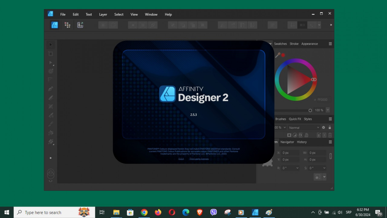Click the red fill colour circle
The width and height of the screenshot is (387, 218).
pos(283,55)
